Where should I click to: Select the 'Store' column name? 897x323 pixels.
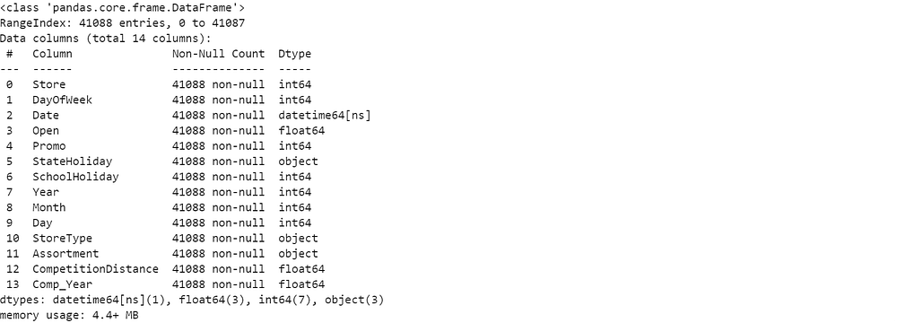point(48,84)
